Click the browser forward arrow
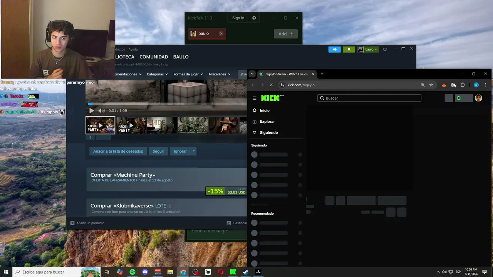This screenshot has width=493, height=277. 262,85
